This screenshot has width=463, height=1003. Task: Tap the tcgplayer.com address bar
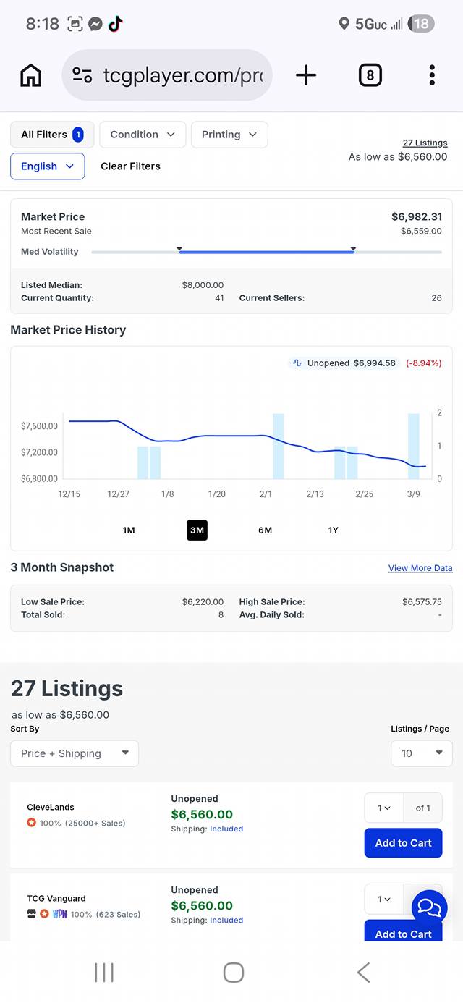coord(167,75)
